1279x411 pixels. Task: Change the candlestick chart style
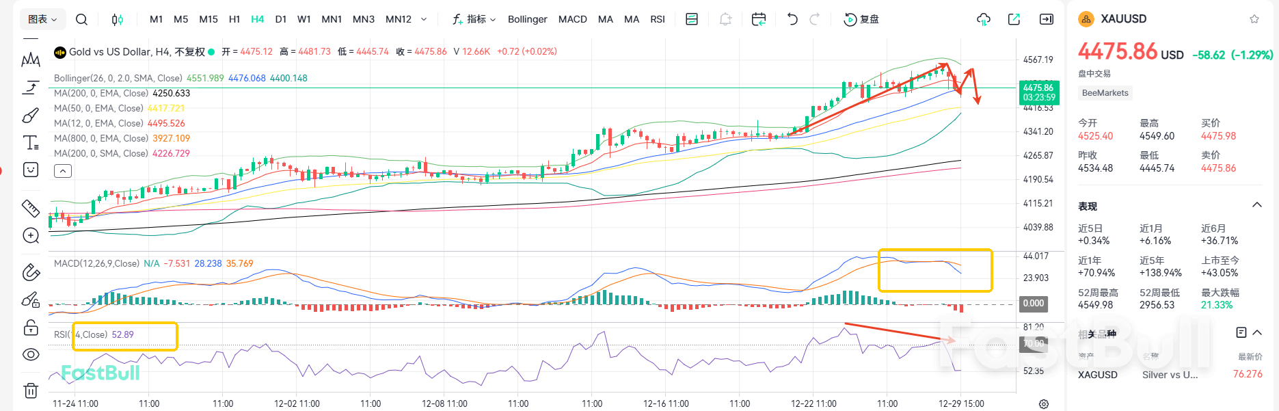(118, 19)
